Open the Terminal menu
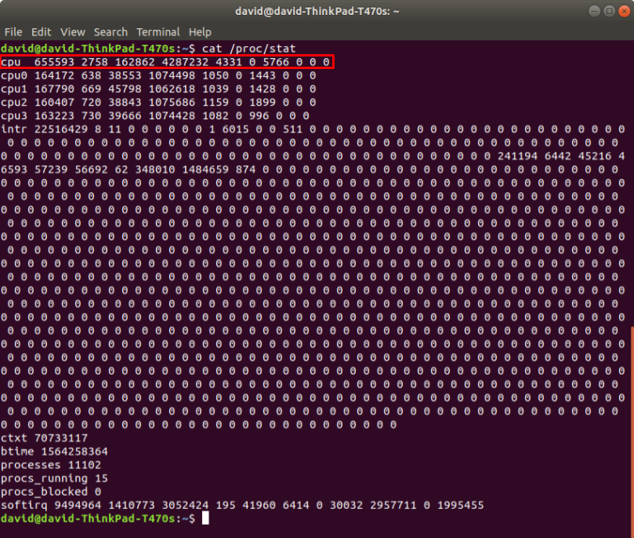The height and width of the screenshot is (538, 634). click(x=158, y=32)
